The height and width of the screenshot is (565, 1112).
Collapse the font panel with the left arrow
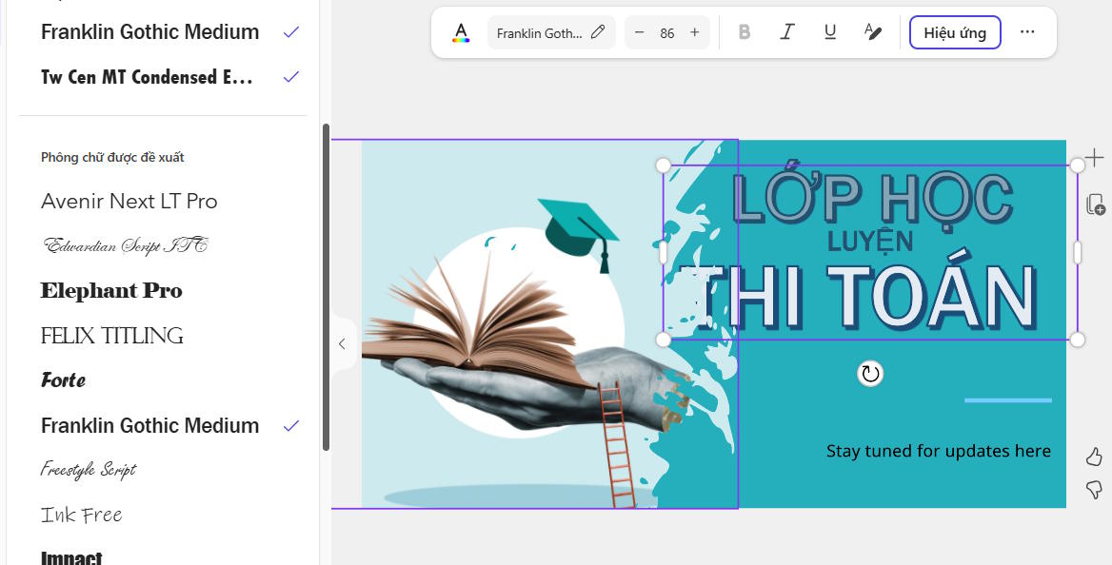pyautogui.click(x=342, y=343)
